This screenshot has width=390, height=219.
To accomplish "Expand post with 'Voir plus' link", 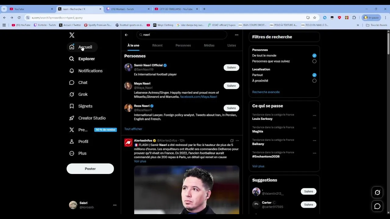I will (x=140, y=161).
